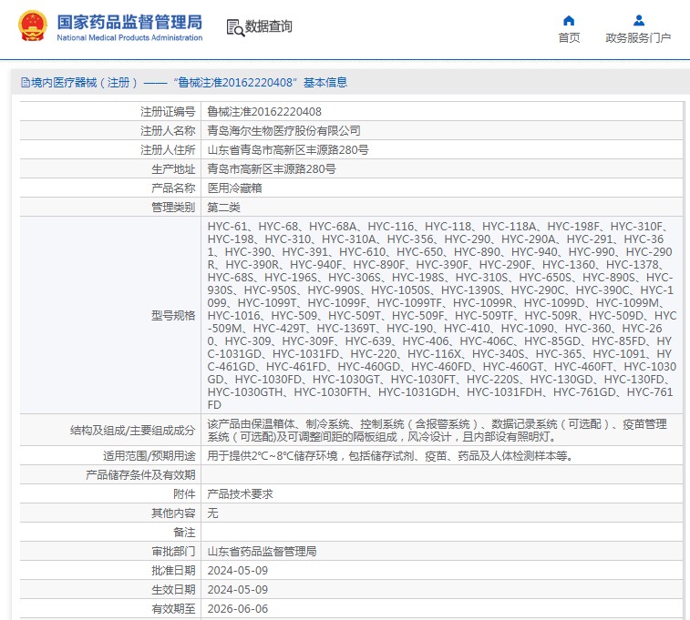The height and width of the screenshot is (620, 690).
Task: Click the 有效期至 date 2026-06-06
Action: click(237, 608)
